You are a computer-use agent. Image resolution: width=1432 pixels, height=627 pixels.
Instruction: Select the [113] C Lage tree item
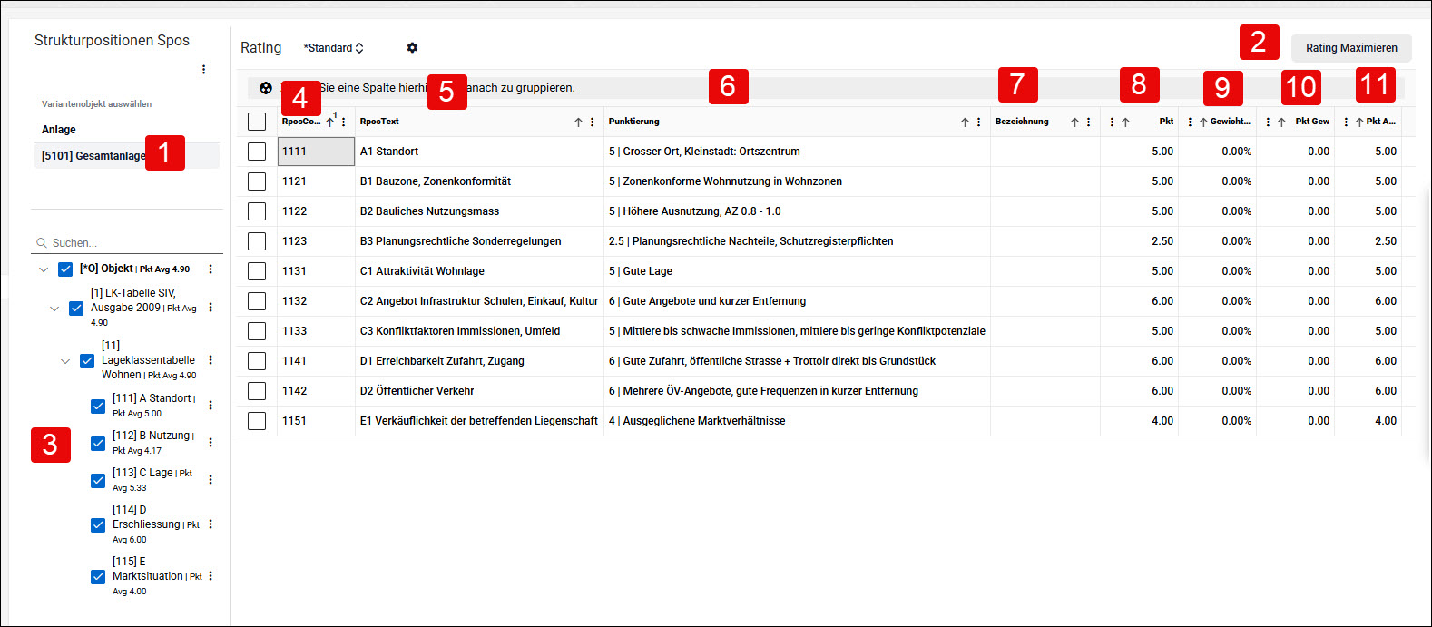coord(152,480)
